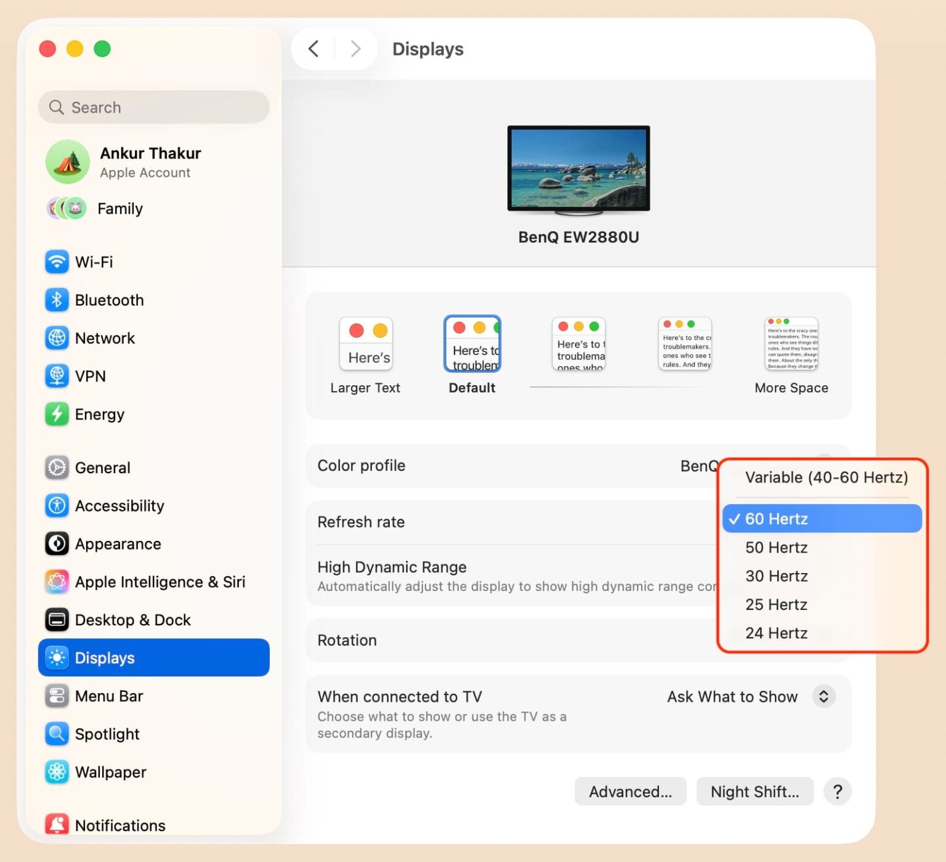Choose Default resolution thumbnail

click(x=472, y=344)
